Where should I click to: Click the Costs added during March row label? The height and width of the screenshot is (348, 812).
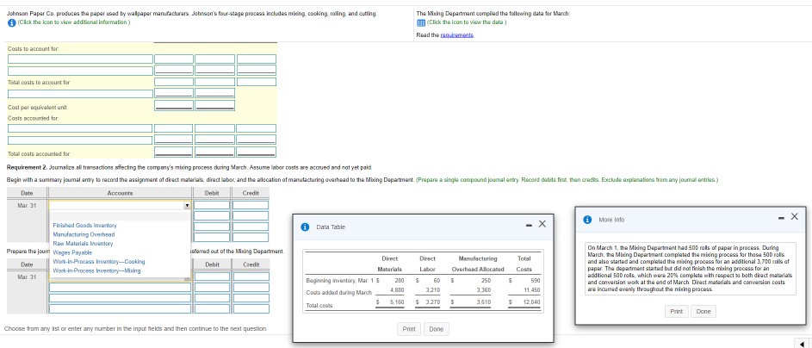tap(339, 293)
